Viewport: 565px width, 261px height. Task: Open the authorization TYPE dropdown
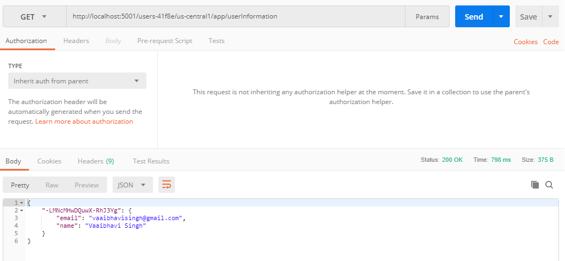coord(77,81)
